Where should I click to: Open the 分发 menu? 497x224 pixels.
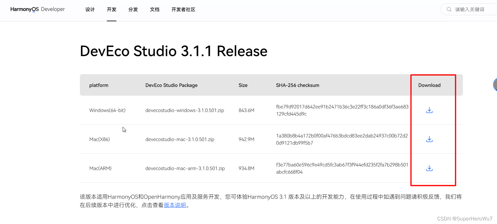click(133, 10)
